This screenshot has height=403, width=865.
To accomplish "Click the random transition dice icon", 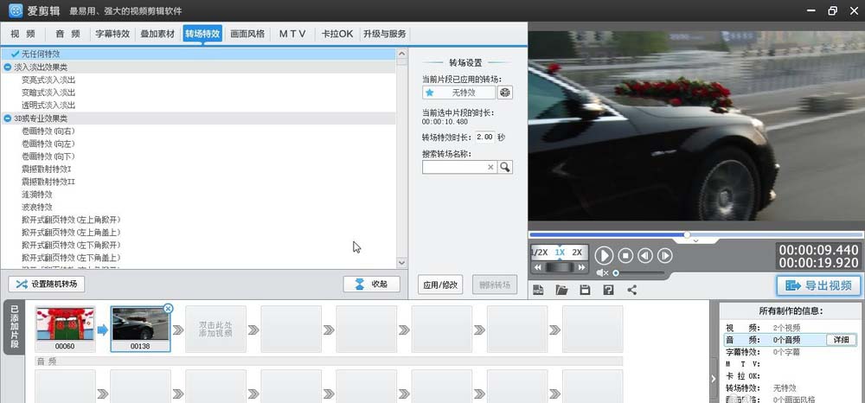I will [x=505, y=93].
